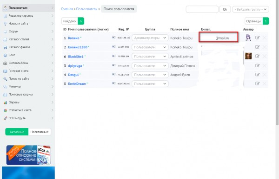The image size is (279, 179).
Task: Switch to the Активные tab
Action: [17, 132]
